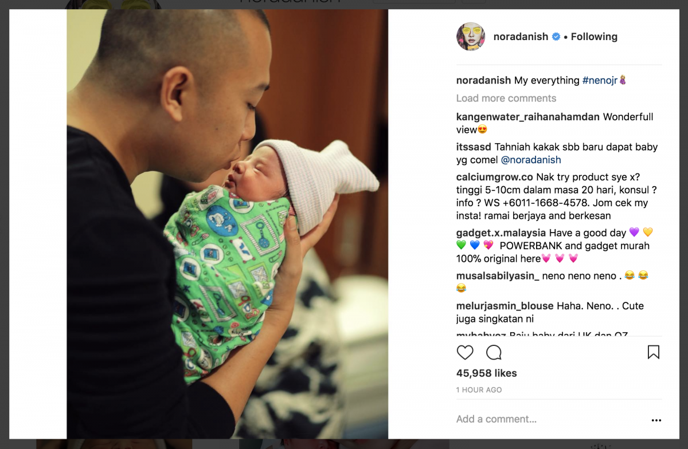Open calciumgrow.co commenter profile

tap(495, 177)
